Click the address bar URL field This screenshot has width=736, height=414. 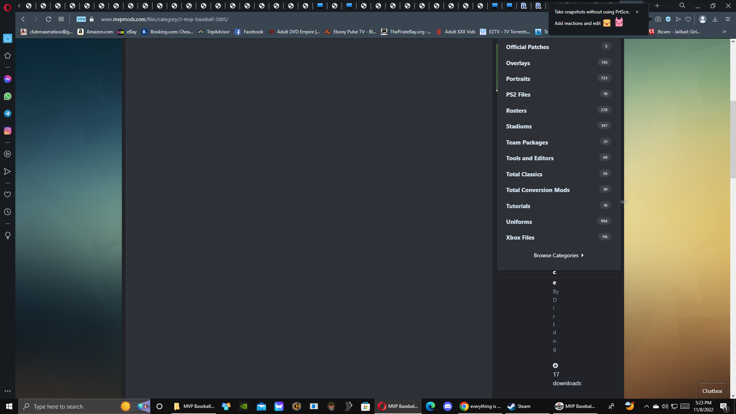[164, 19]
